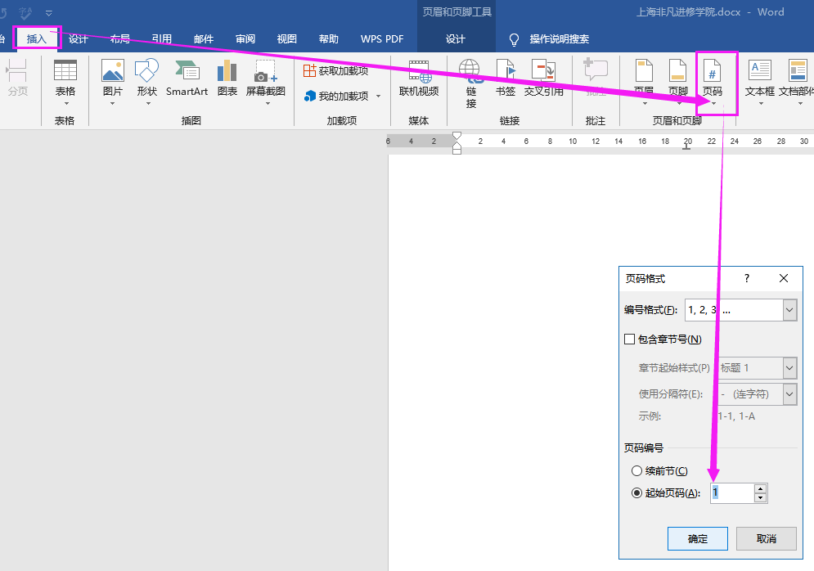Confirm dialog with the 确定 button

click(x=697, y=538)
